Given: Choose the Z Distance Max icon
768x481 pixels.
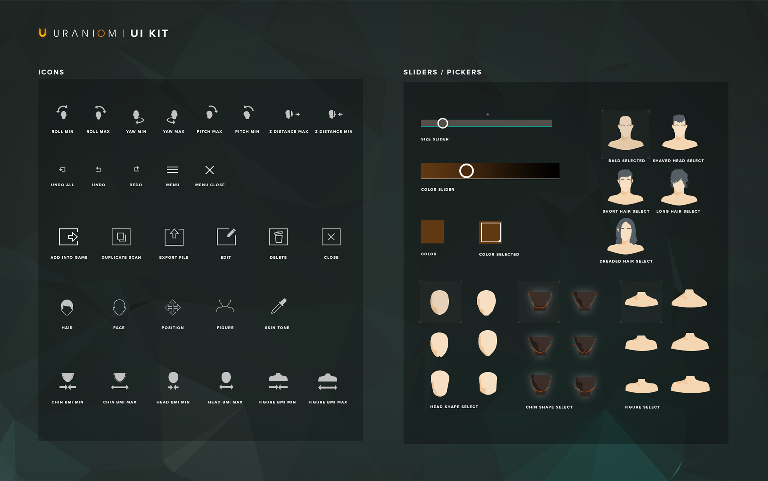Looking at the screenshot, I should 292,114.
